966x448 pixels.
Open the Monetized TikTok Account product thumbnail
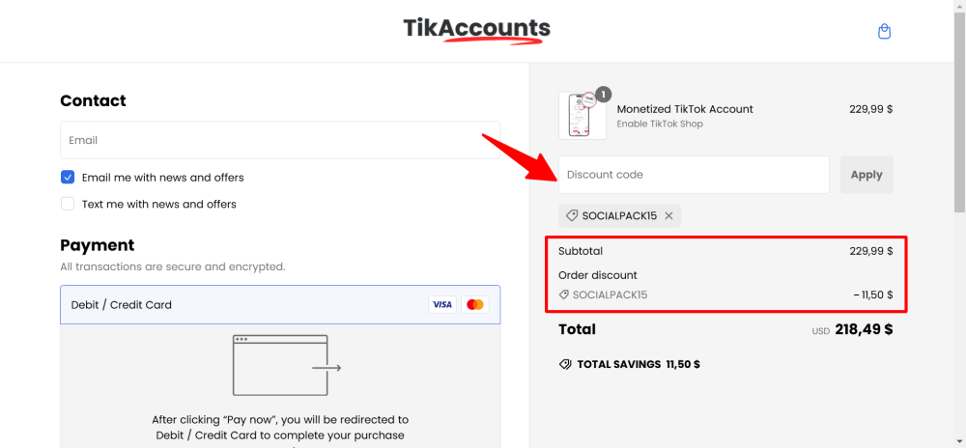[582, 116]
